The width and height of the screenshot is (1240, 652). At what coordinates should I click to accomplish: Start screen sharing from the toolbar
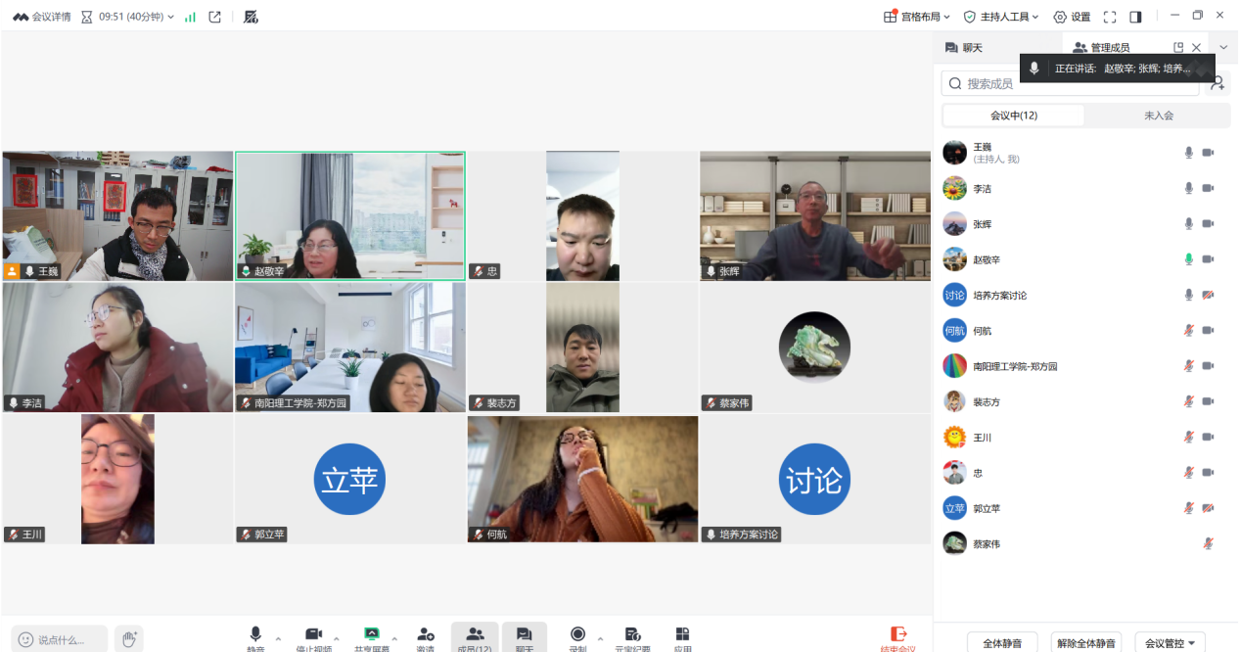click(371, 634)
